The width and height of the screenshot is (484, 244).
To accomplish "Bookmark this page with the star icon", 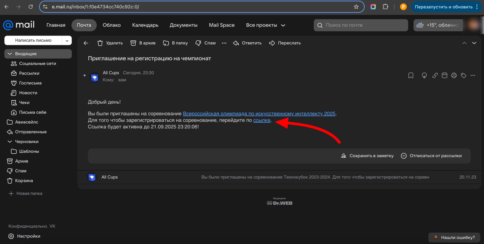I will click(356, 7).
